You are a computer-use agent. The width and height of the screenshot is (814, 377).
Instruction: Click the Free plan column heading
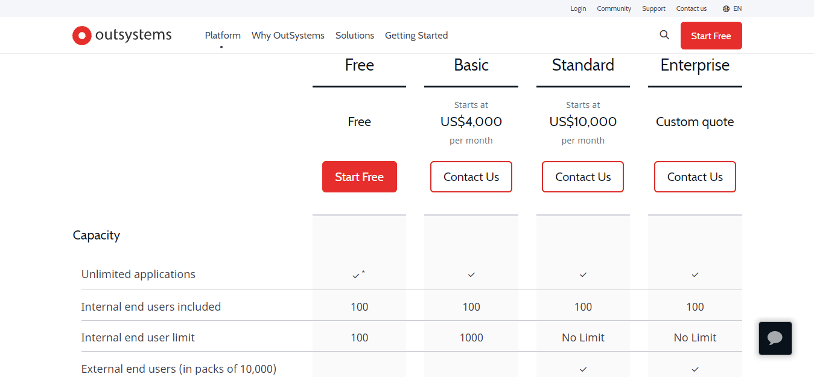tap(360, 65)
